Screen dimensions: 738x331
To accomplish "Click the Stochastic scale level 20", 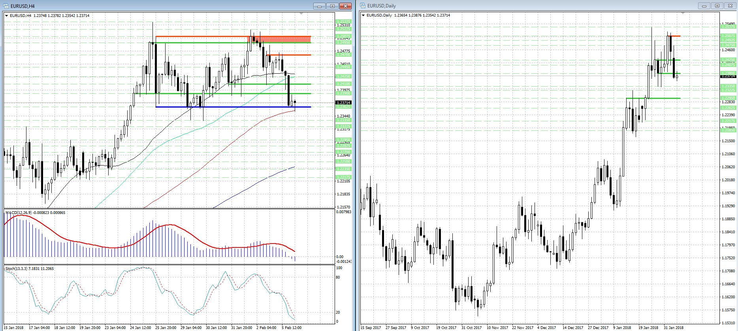I will 338,312.
